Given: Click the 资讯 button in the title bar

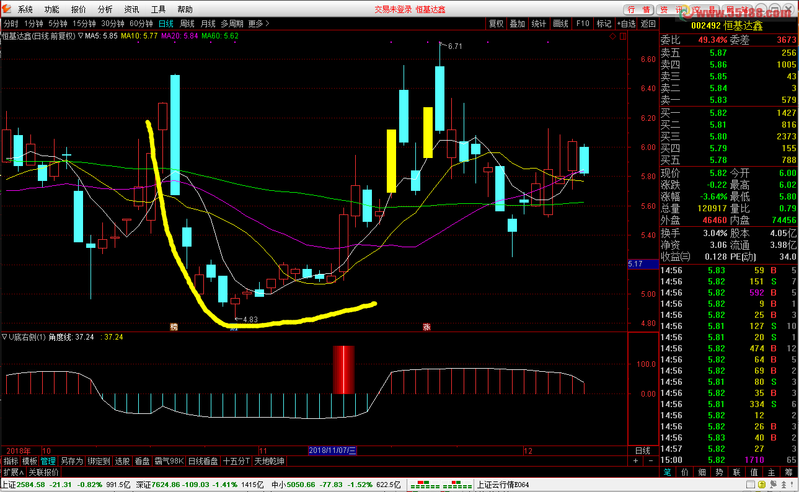Looking at the screenshot, I should [671, 9].
